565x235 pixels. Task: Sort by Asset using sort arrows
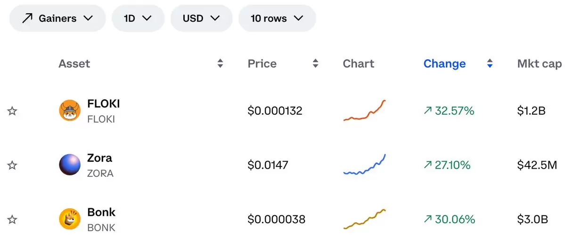coord(220,64)
